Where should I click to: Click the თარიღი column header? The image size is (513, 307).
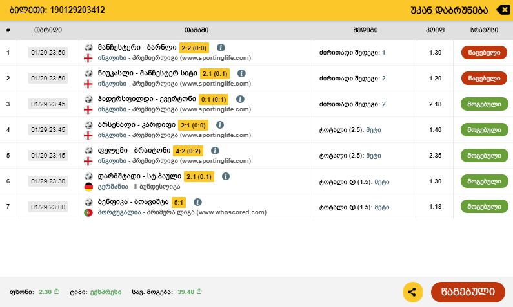tap(48, 30)
